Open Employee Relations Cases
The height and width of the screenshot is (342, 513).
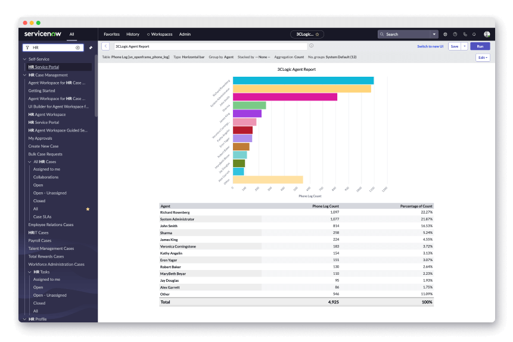(51, 225)
